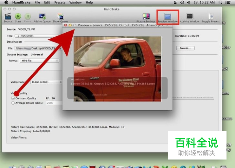The height and width of the screenshot is (168, 235).
Task: Click the Source VIDEO_TS.IFO text
Action: (x=21, y=29)
